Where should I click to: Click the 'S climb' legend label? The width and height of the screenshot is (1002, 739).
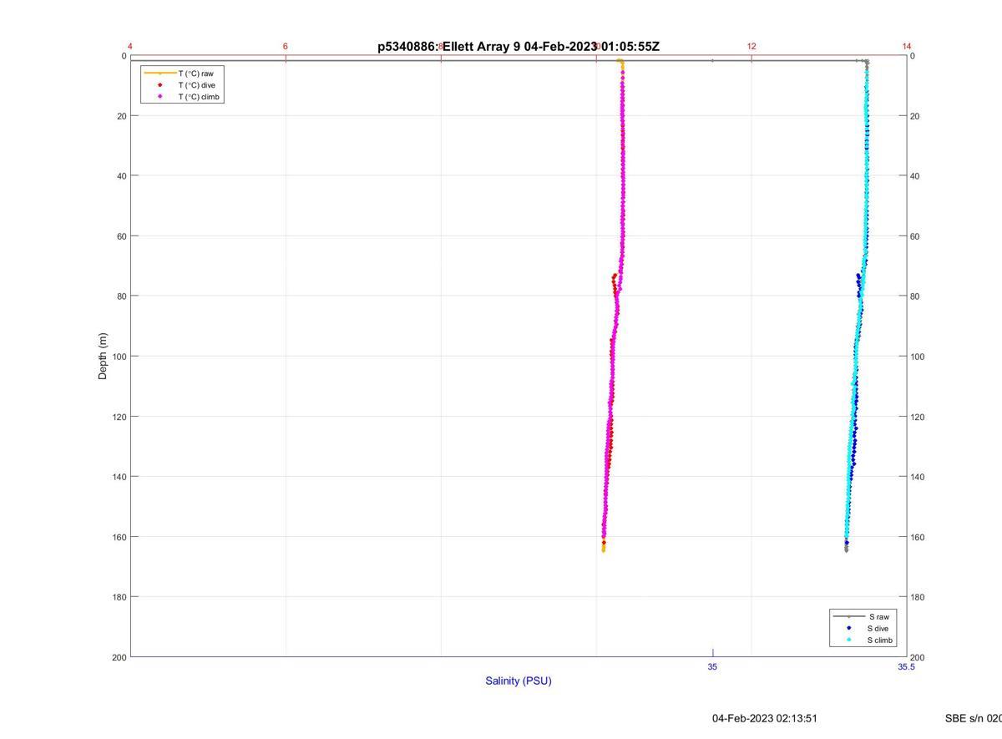point(880,640)
